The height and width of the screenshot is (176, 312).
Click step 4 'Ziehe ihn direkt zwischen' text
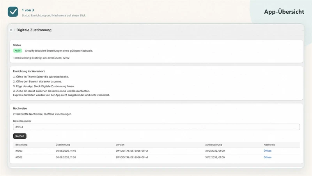(x=51, y=91)
